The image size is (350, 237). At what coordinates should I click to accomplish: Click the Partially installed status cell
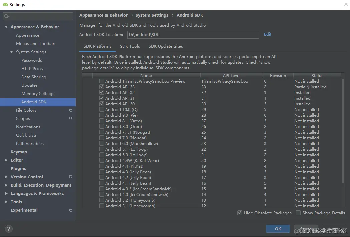pos(310,87)
